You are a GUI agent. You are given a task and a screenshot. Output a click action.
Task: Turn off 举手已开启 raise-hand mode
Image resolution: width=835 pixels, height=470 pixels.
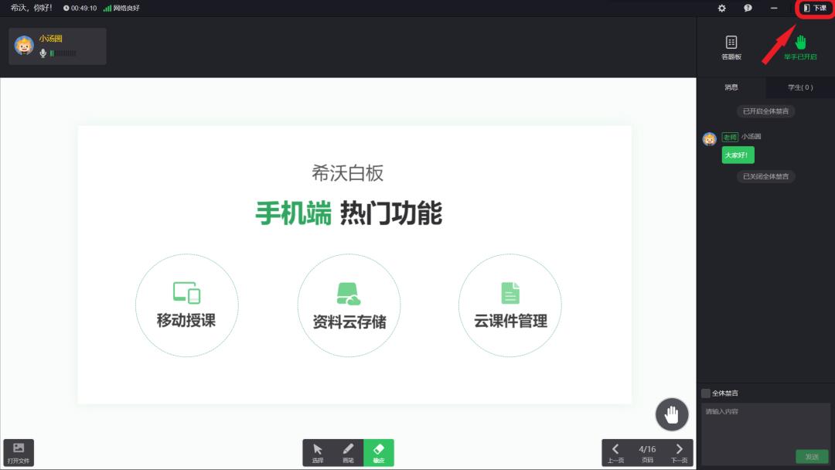tap(800, 48)
